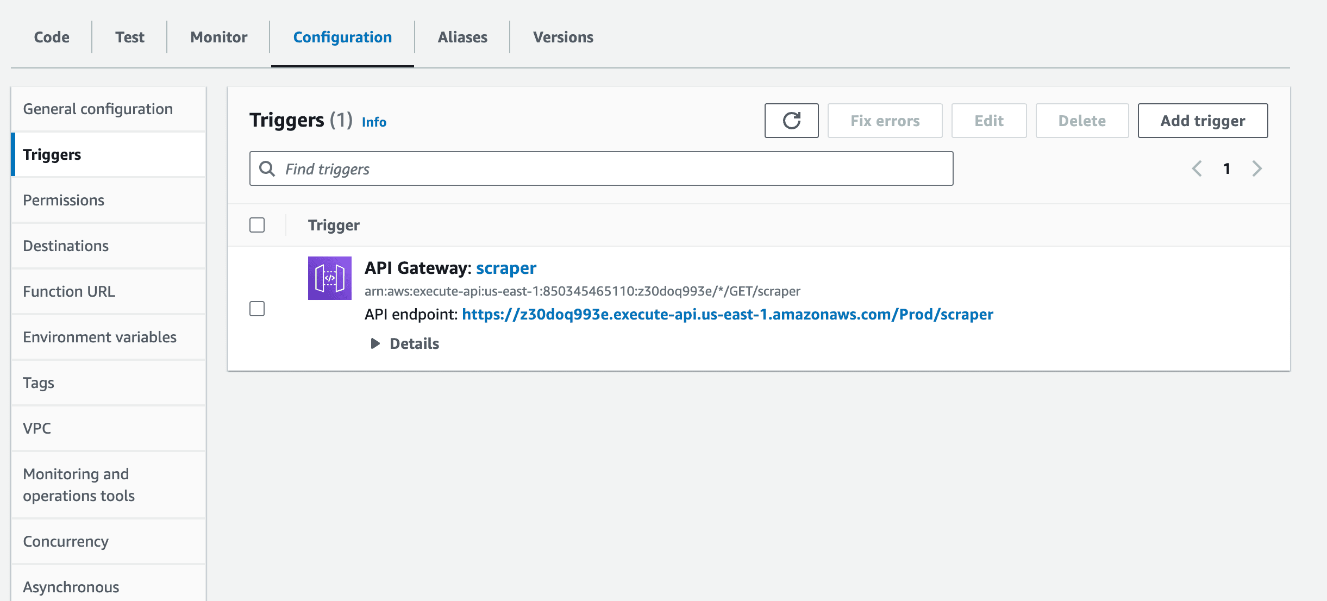Image resolution: width=1327 pixels, height=601 pixels.
Task: Select Environment variables in the sidebar
Action: pos(100,337)
